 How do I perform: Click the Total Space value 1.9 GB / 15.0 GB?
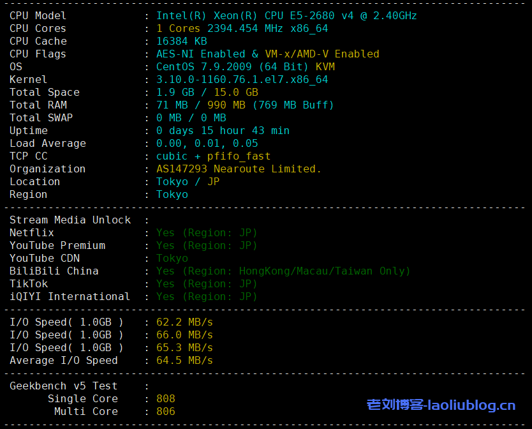[207, 92]
